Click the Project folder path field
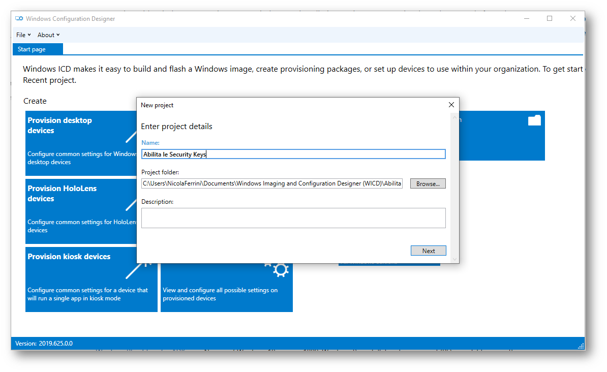 click(x=272, y=183)
